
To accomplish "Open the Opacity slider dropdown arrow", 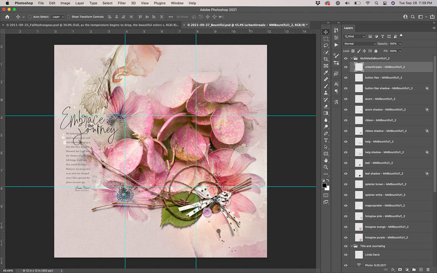I will tap(400, 44).
